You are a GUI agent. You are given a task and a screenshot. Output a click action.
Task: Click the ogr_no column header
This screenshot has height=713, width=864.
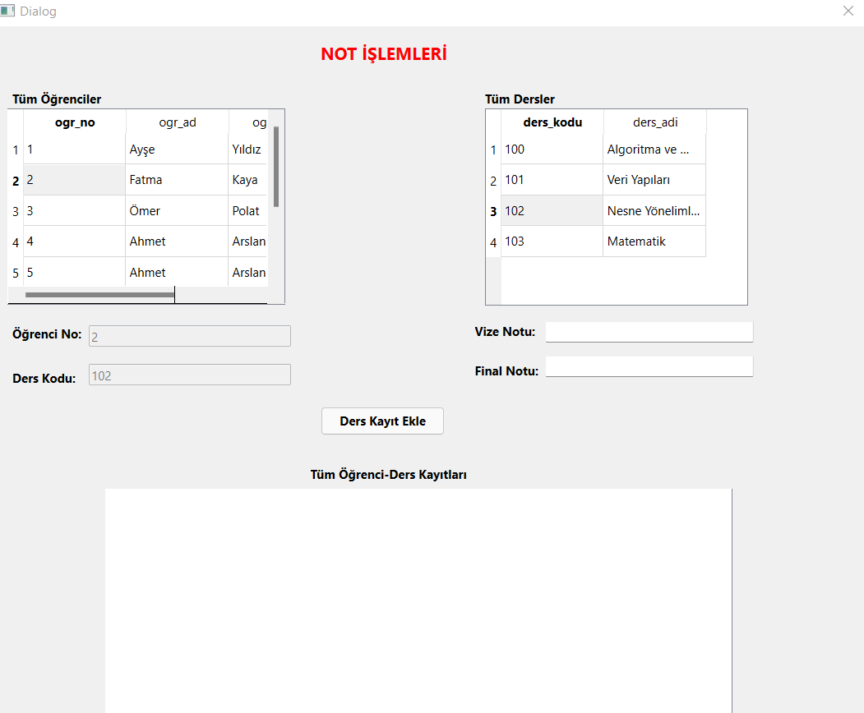point(74,122)
